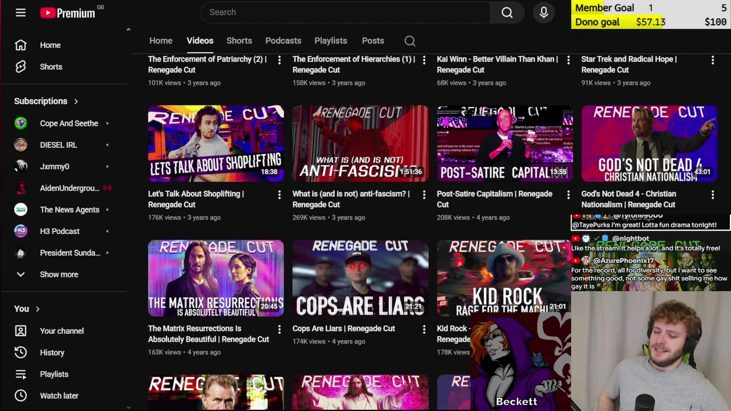Search this channel with magnifier icon
This screenshot has height=411, width=731.
[409, 41]
